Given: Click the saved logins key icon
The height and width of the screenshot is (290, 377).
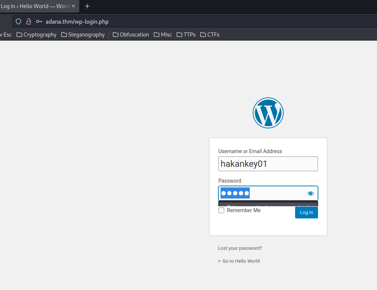Looking at the screenshot, I should click(x=39, y=22).
